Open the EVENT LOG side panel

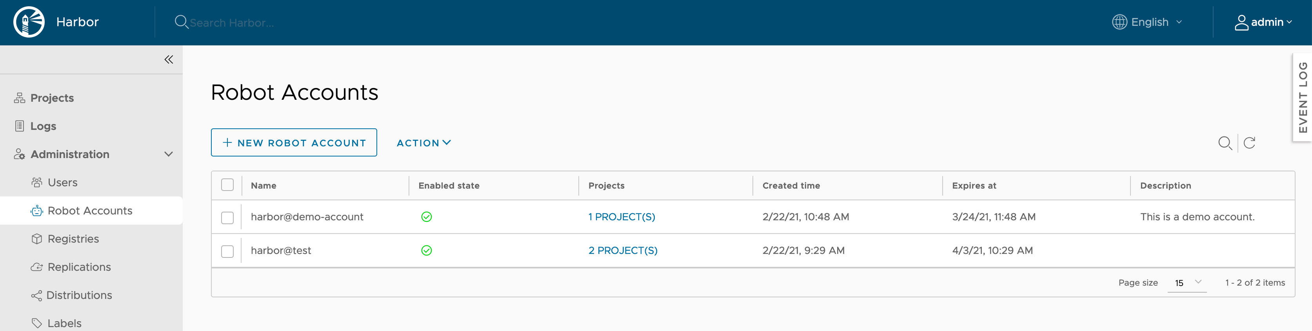tap(1302, 97)
